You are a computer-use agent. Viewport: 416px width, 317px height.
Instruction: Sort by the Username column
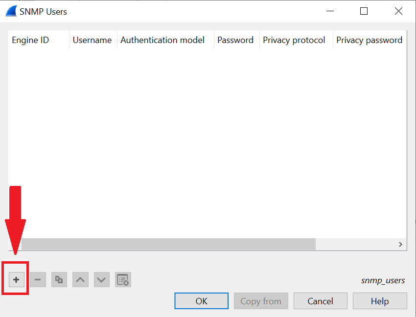(x=92, y=40)
